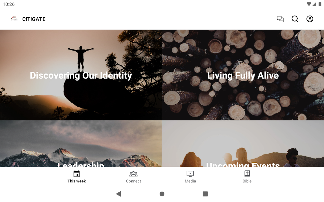Tap the search magnifier icon
Viewport: 324px width, 202px height.
[295, 19]
